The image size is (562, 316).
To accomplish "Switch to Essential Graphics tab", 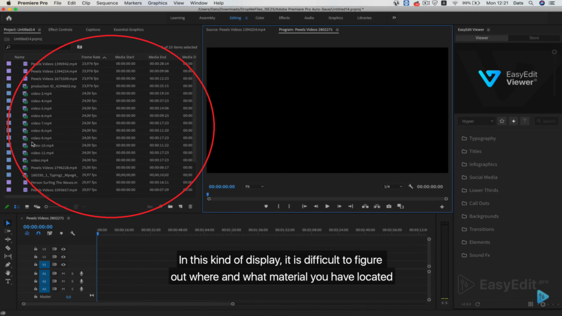I will (x=128, y=30).
